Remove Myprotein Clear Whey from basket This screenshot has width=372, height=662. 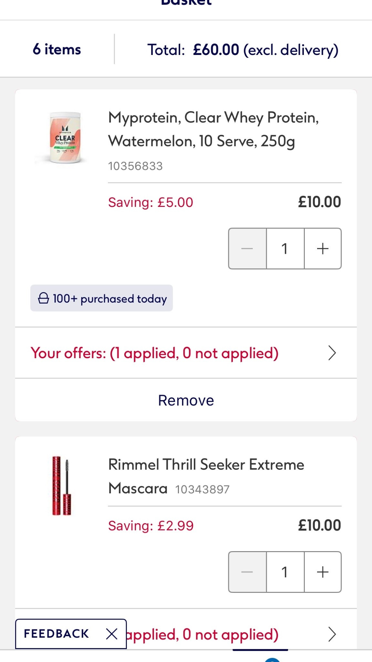click(x=186, y=400)
